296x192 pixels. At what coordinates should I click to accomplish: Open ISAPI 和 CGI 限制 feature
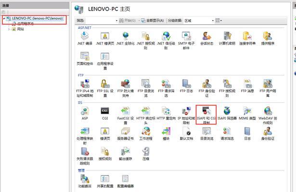point(206,115)
